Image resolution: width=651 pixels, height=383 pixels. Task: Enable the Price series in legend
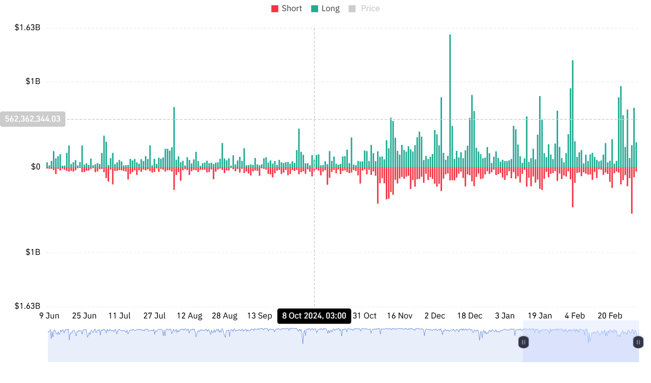[x=364, y=8]
